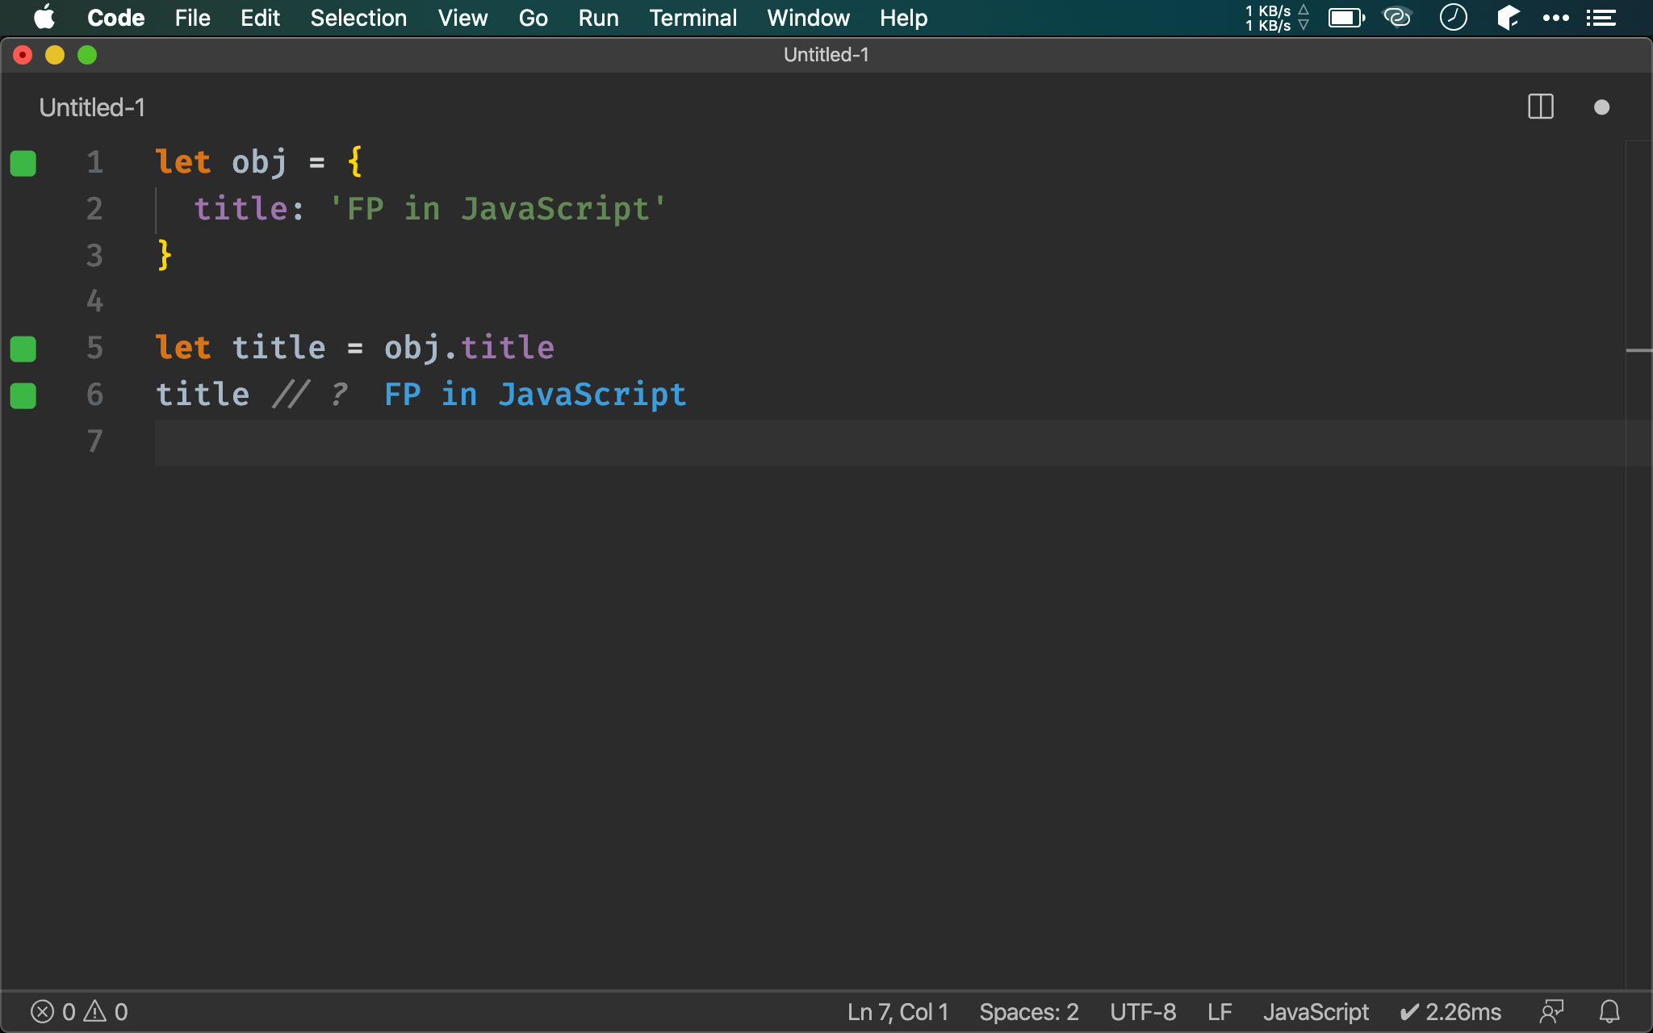Click the errors and warnings status icon
Screen dimensions: 1653x1033
coord(79,1011)
